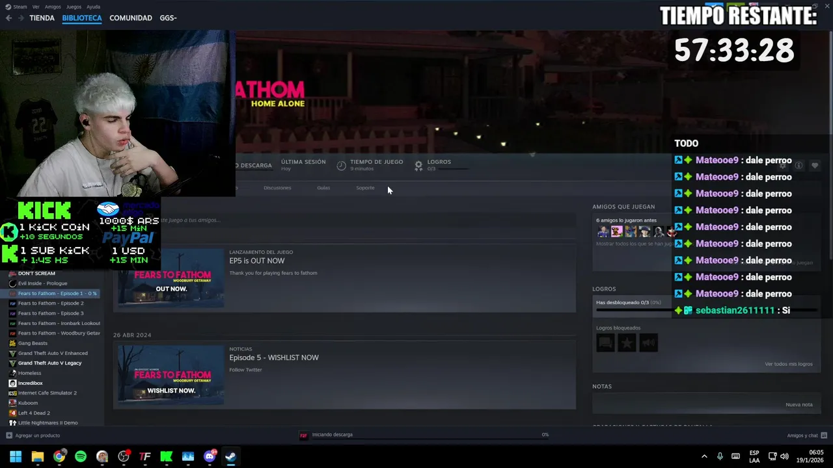Switch to the TIENDA tab

point(42,18)
